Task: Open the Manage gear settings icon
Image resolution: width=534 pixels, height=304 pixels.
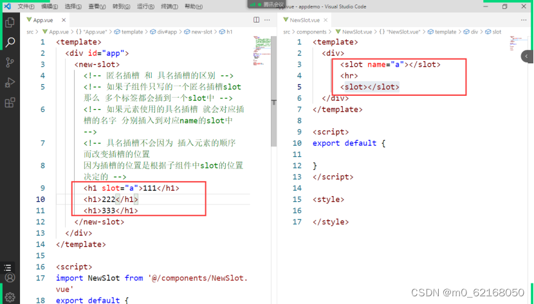Action: click(10, 297)
